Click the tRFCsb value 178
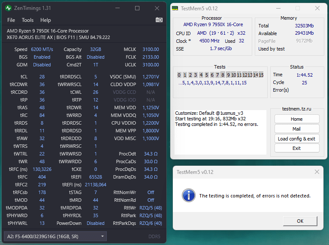329x245 pixels. pyautogui.click(x=42, y=192)
